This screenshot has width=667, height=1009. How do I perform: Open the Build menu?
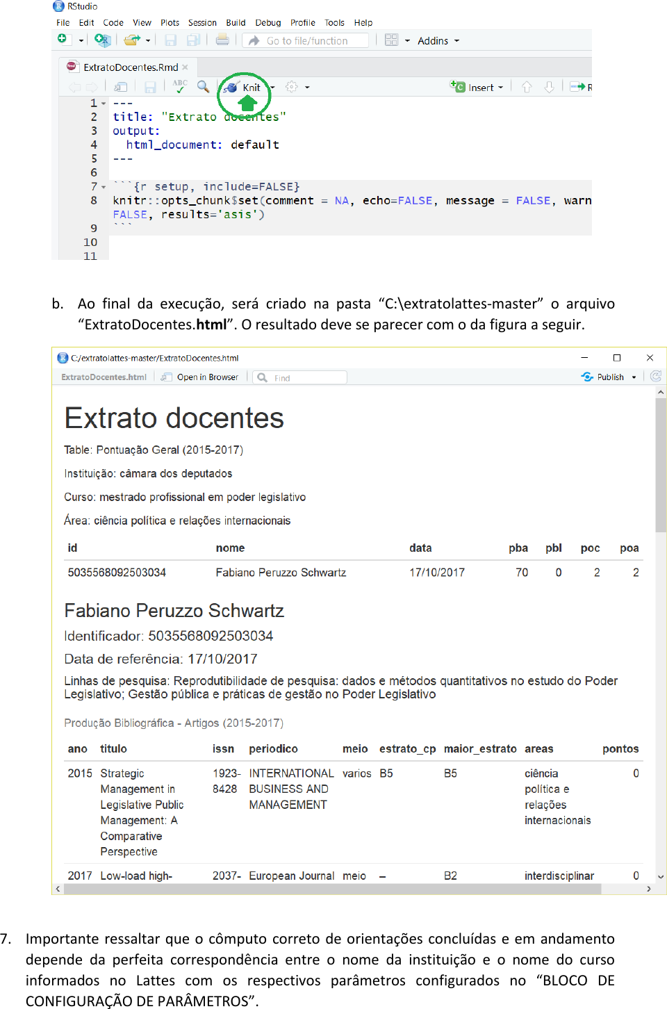point(236,23)
